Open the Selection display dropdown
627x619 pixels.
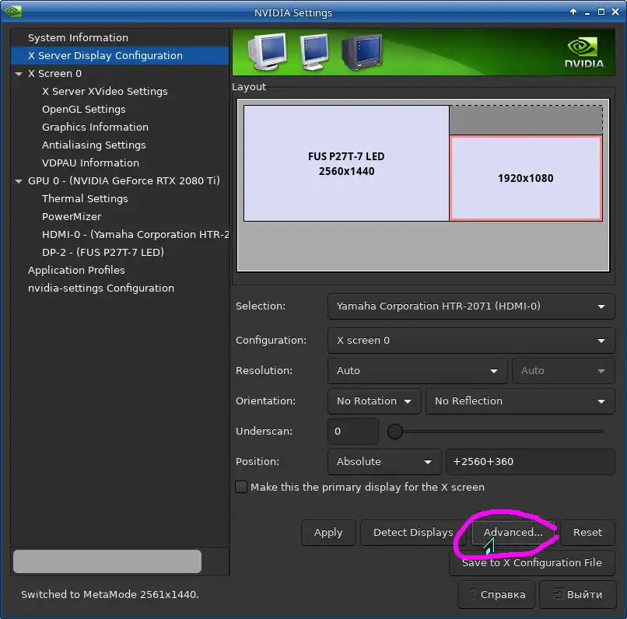471,306
